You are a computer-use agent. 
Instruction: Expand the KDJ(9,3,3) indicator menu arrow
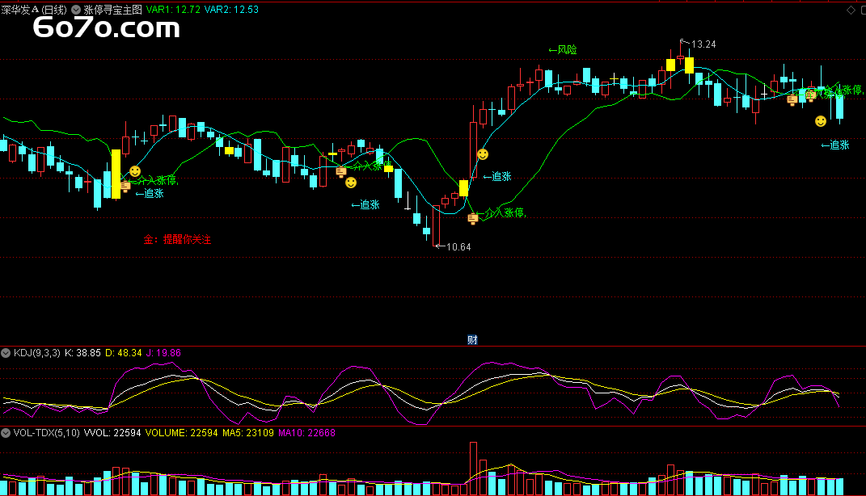(6, 353)
